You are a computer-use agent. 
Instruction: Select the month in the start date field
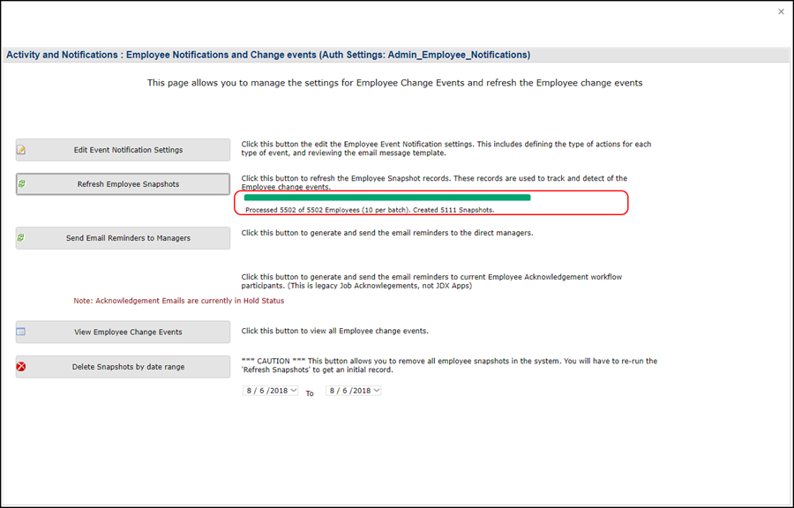pyautogui.click(x=250, y=391)
